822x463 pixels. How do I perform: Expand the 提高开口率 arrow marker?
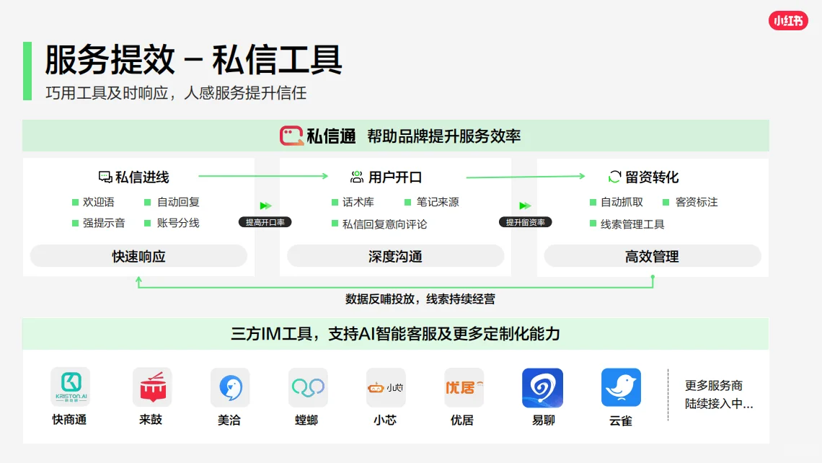[x=265, y=221]
